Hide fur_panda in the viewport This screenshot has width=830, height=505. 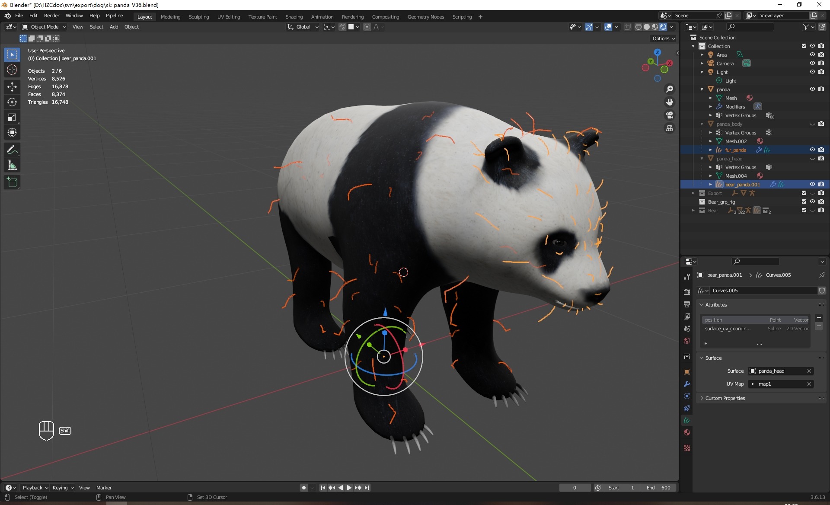812,150
